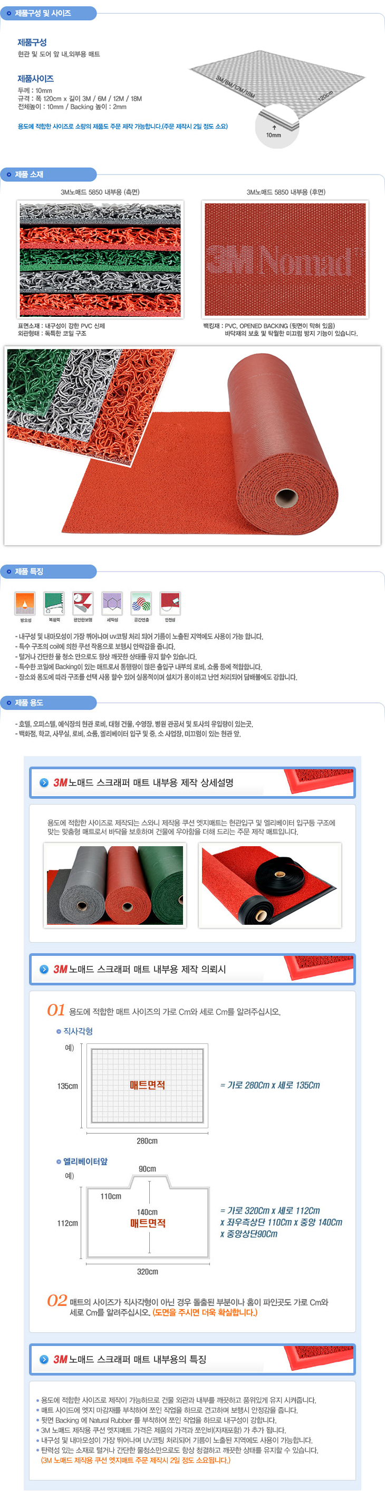
Task: Click the 복원력 green feature icon
Action: coord(54,603)
